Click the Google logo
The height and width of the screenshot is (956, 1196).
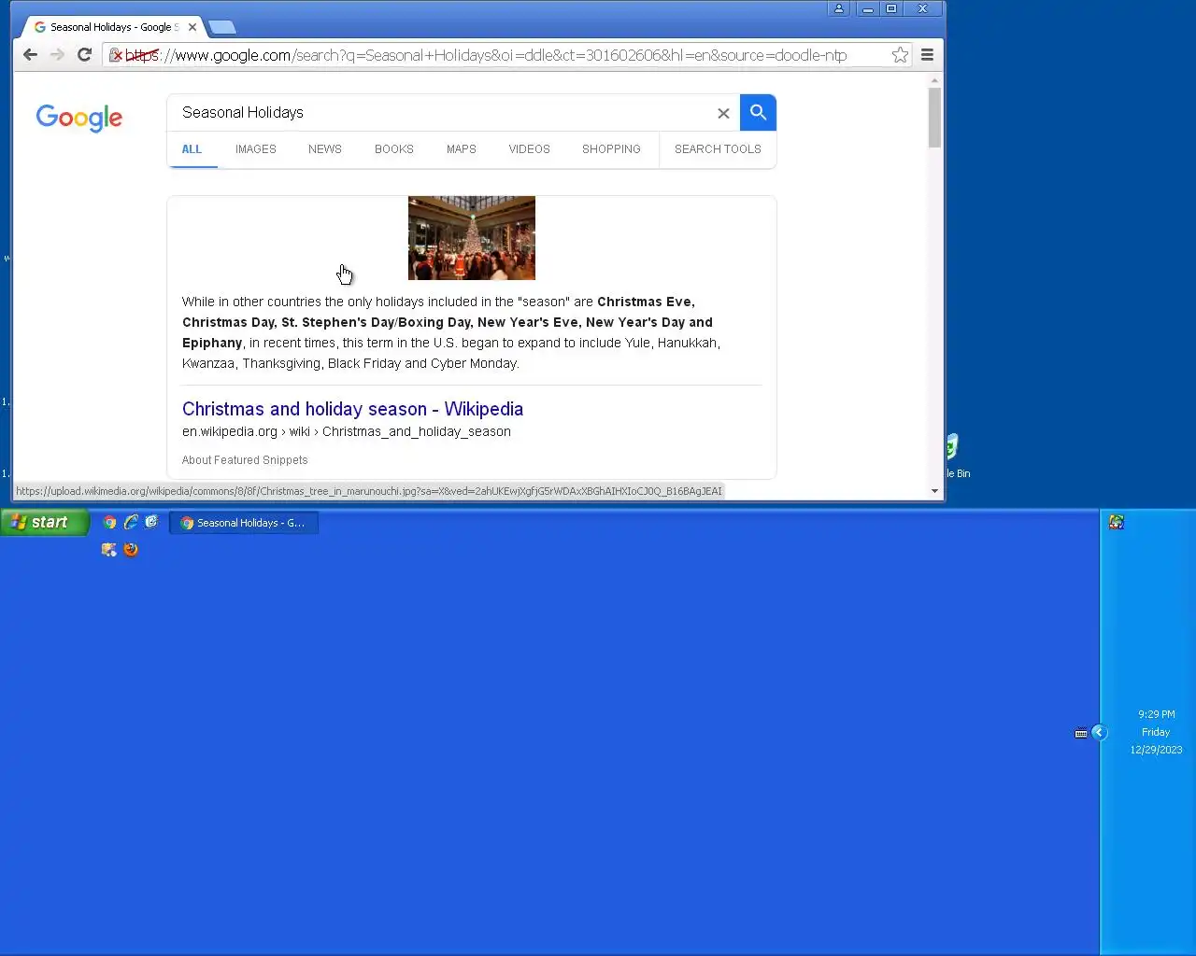pos(79,118)
